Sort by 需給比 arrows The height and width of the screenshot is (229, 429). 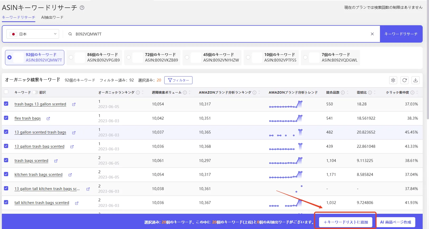pyautogui.click(x=375, y=93)
